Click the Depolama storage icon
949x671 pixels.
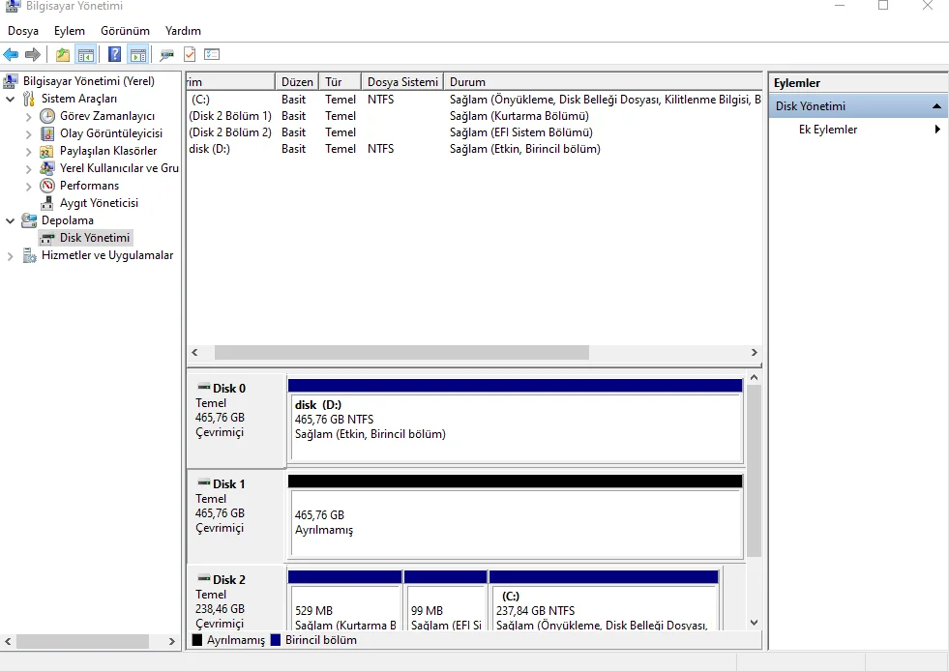(x=28, y=220)
